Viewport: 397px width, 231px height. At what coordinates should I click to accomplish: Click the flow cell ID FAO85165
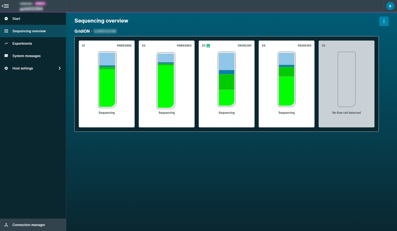304,46
